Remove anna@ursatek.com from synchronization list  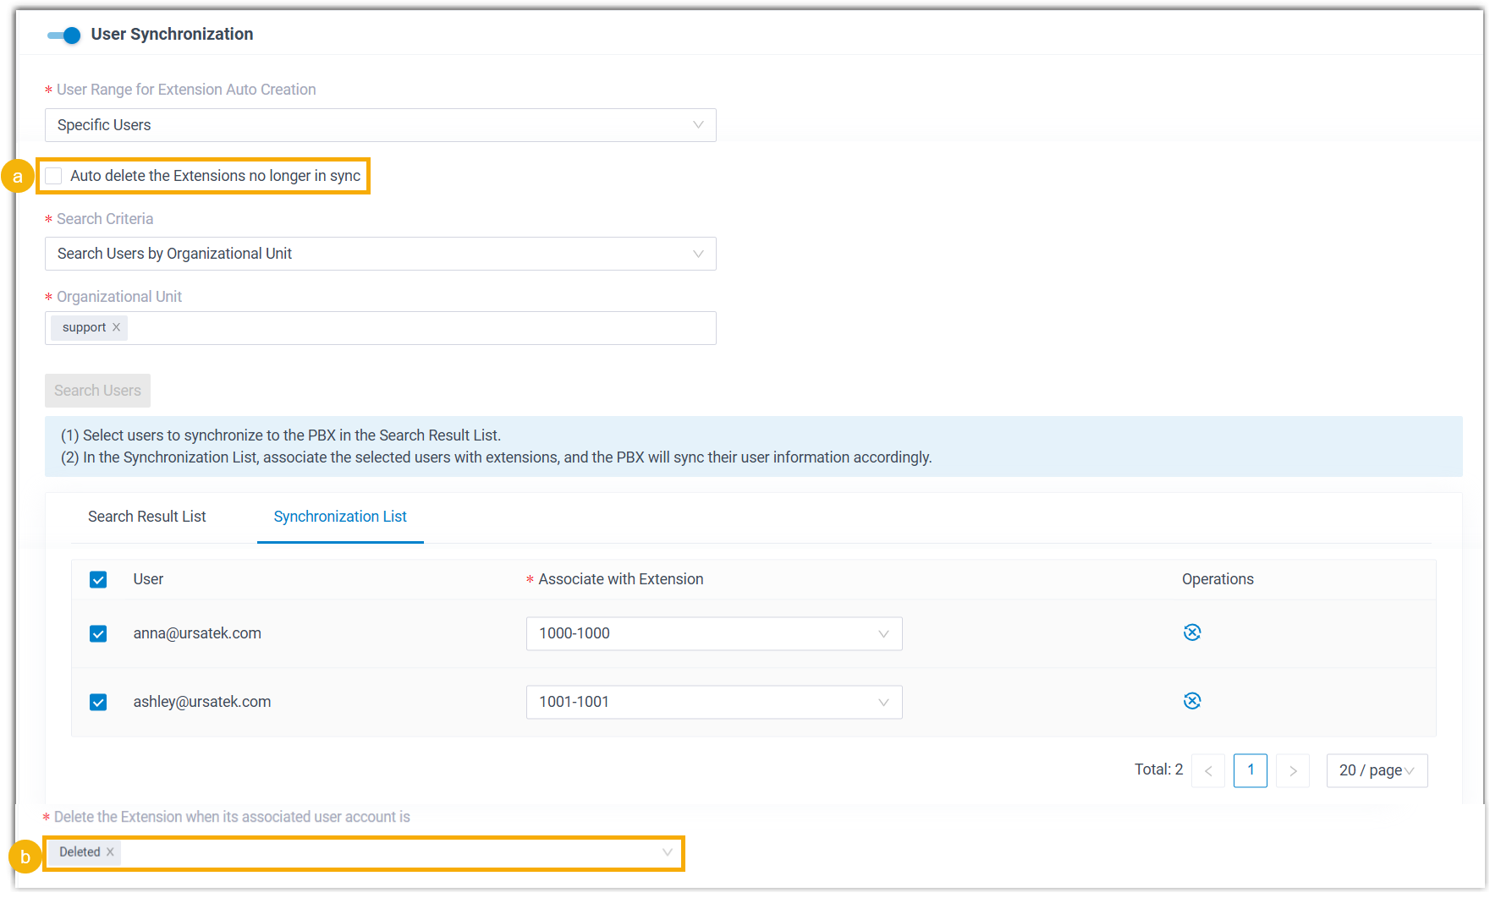tap(1191, 632)
